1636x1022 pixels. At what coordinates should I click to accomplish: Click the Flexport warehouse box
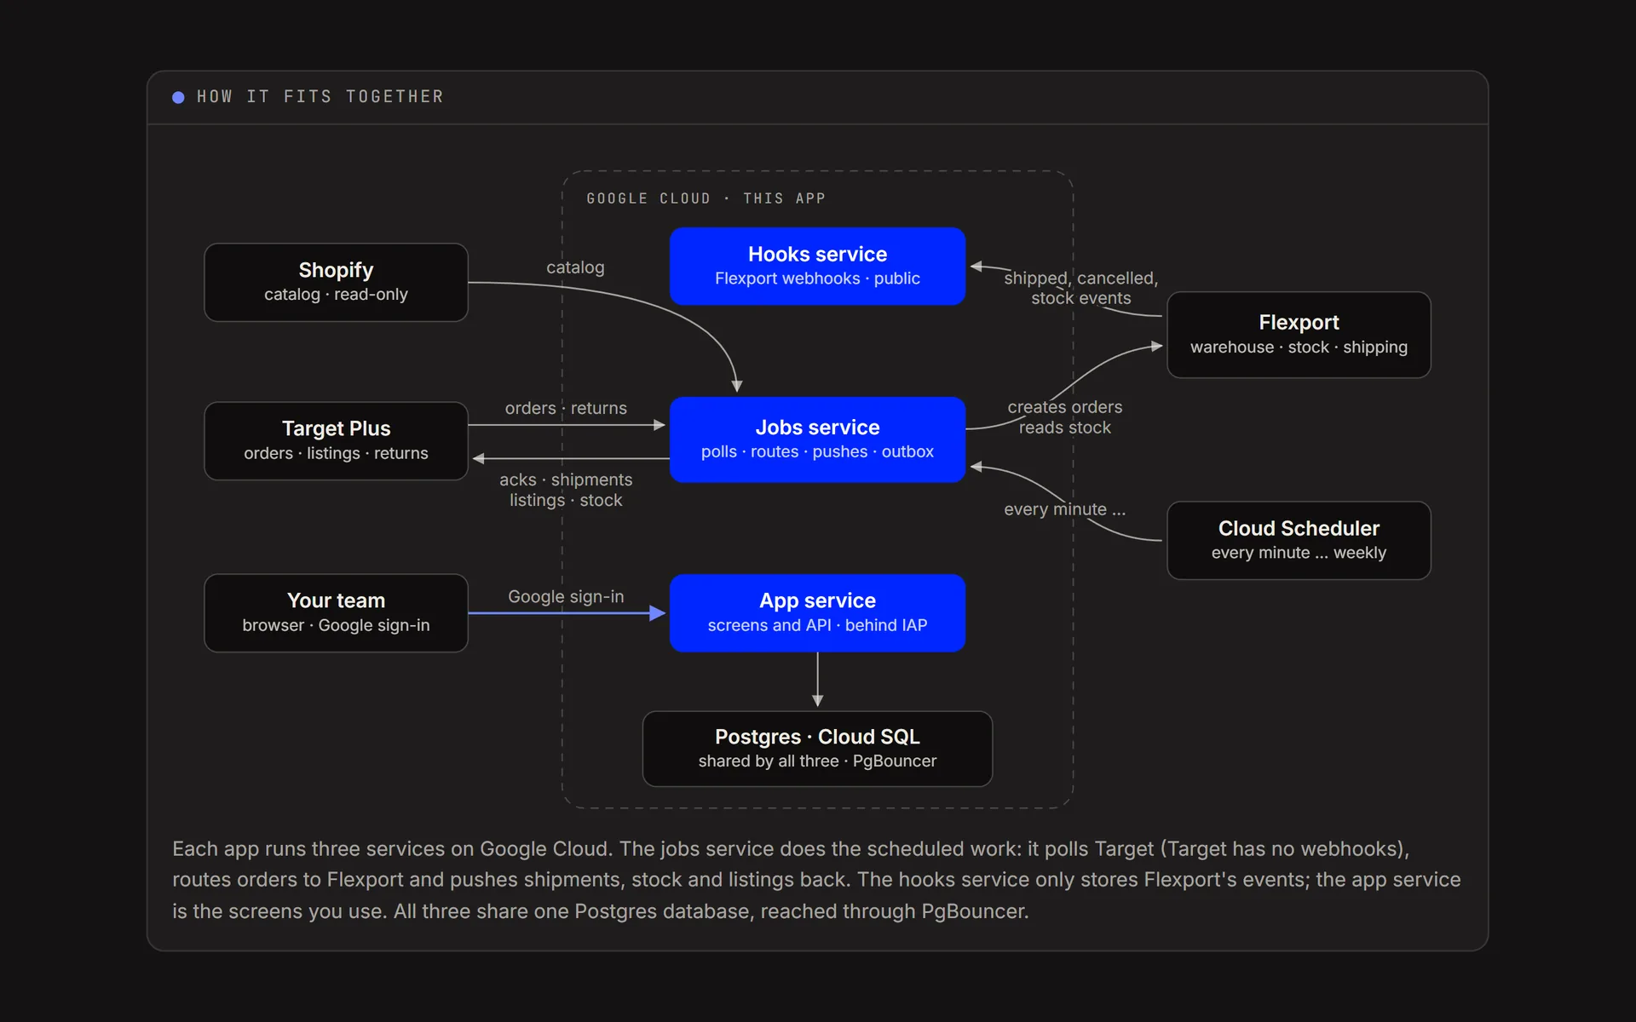pyautogui.click(x=1299, y=335)
